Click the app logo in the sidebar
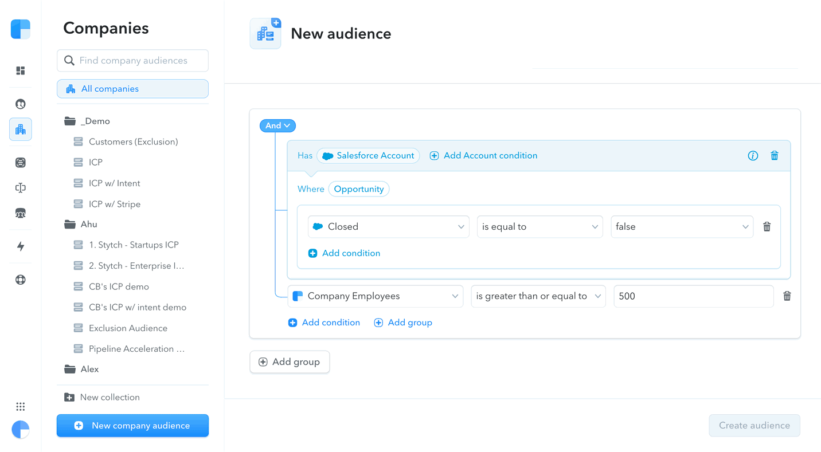The height and width of the screenshot is (452, 821). tap(21, 29)
